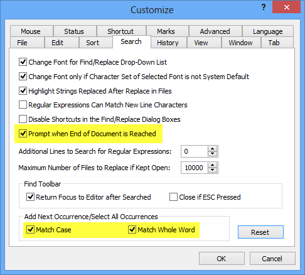
Task: Open the Shortcut tab
Action: point(120,31)
